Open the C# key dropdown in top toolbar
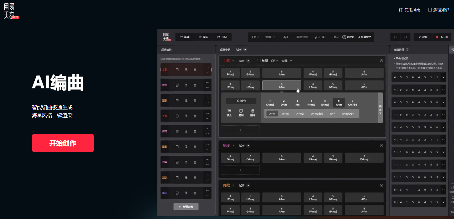 pos(255,37)
